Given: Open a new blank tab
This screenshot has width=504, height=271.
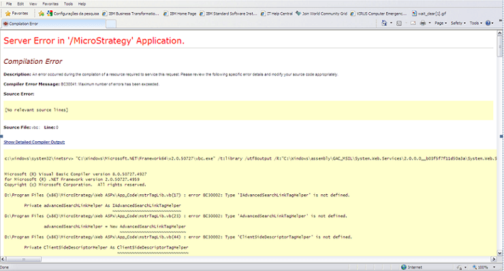Looking at the screenshot, I should (x=111, y=24).
